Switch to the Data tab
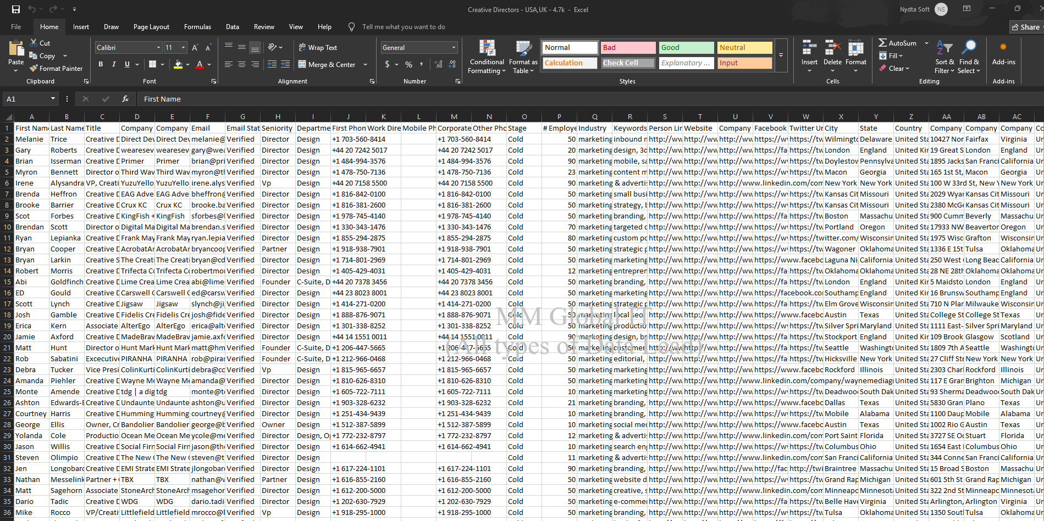This screenshot has width=1044, height=521. [233, 27]
